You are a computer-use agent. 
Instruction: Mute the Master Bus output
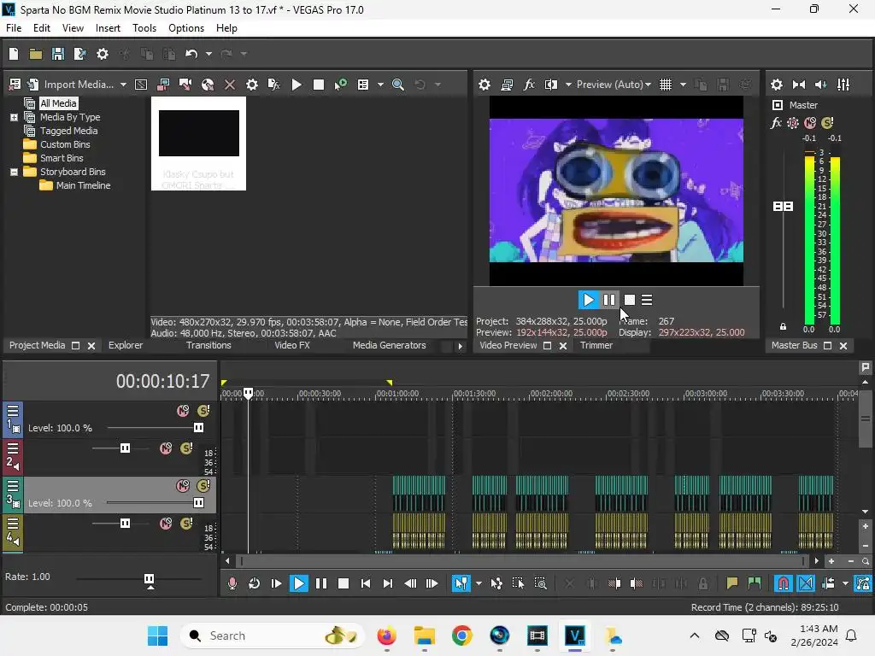pos(810,123)
